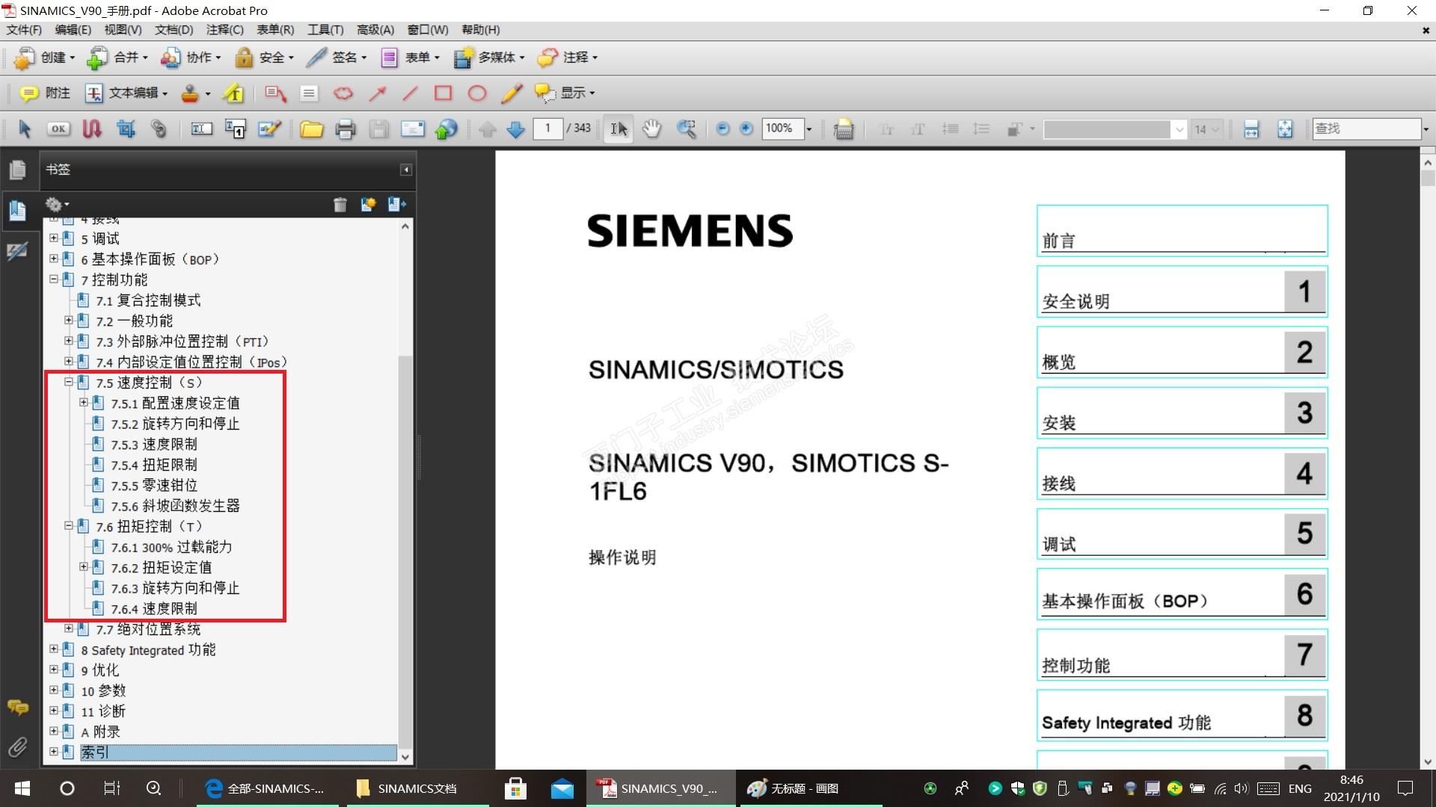The image size is (1436, 807).
Task: Select the Hand tool
Action: tap(652, 129)
